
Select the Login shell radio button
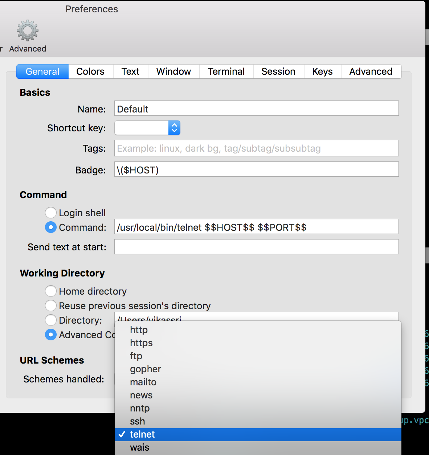pos(51,213)
